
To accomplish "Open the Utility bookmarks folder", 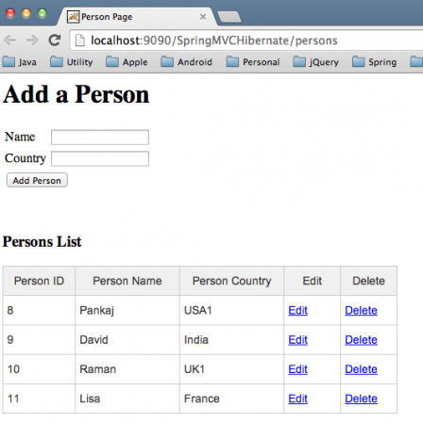I will (x=72, y=62).
